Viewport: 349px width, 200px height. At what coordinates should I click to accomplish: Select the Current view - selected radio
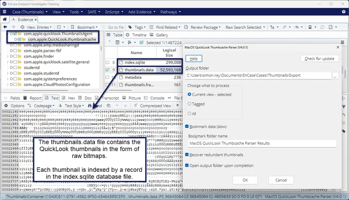(x=189, y=94)
